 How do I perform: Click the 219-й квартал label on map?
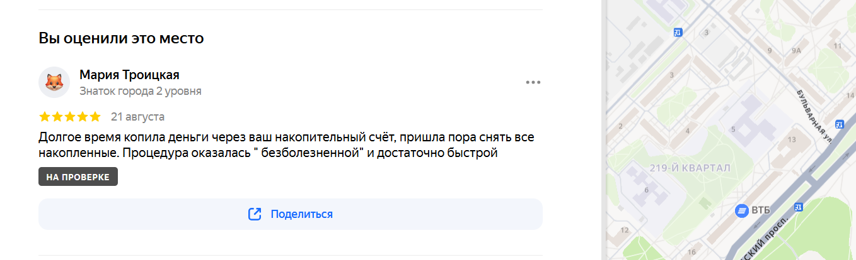tap(690, 168)
